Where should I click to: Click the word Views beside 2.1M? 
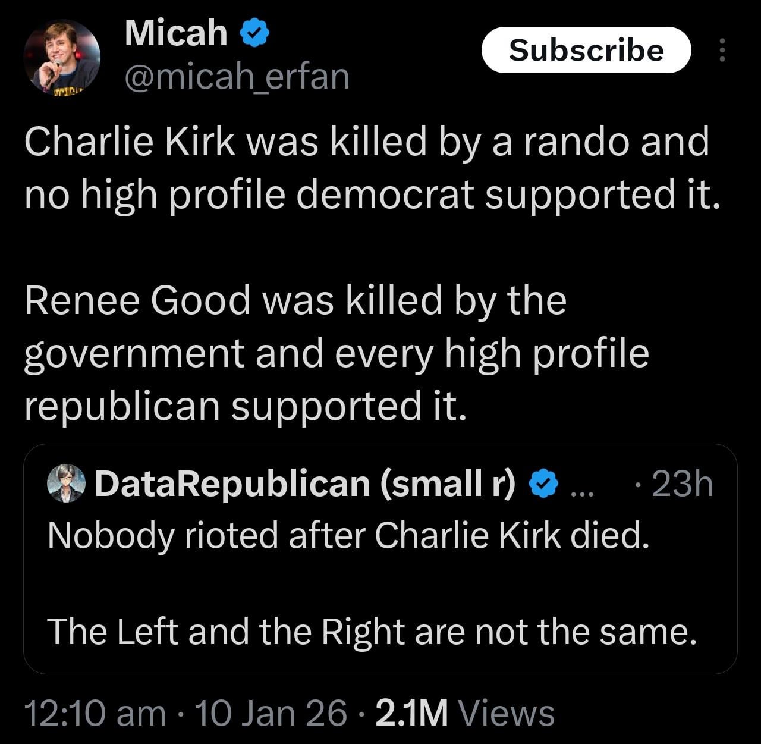[507, 712]
